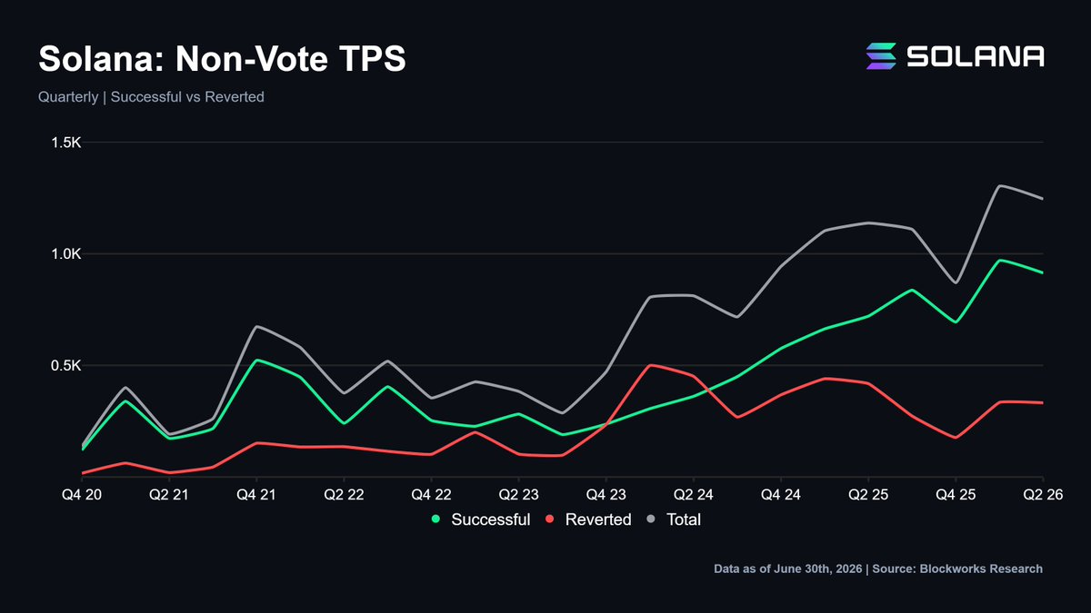
Task: Toggle the Total series legend item
Action: click(673, 519)
